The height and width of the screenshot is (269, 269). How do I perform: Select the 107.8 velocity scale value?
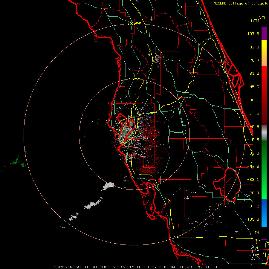tap(253, 33)
